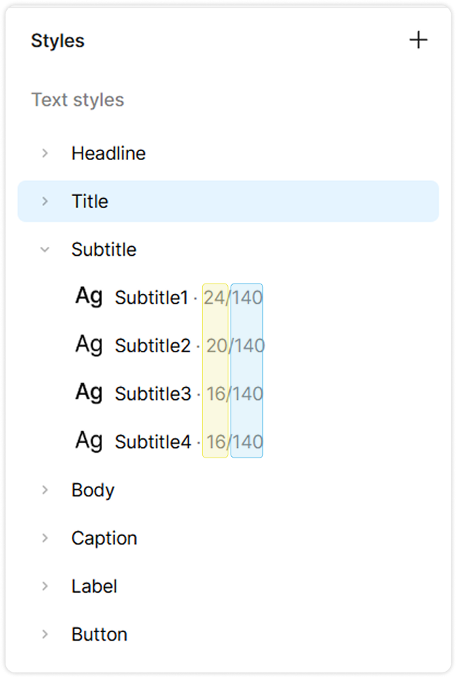
Task: Click the Ag preview icon for Subtitle2
Action: point(89,345)
